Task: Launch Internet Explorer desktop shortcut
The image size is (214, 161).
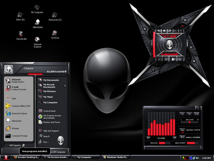Action: tap(37, 42)
